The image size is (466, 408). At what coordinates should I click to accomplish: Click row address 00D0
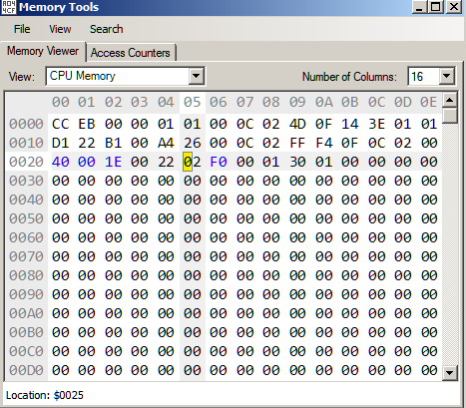coord(26,370)
